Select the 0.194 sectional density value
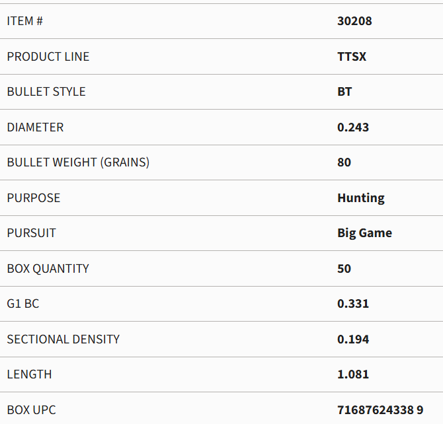This screenshot has width=443, height=424. tap(353, 339)
